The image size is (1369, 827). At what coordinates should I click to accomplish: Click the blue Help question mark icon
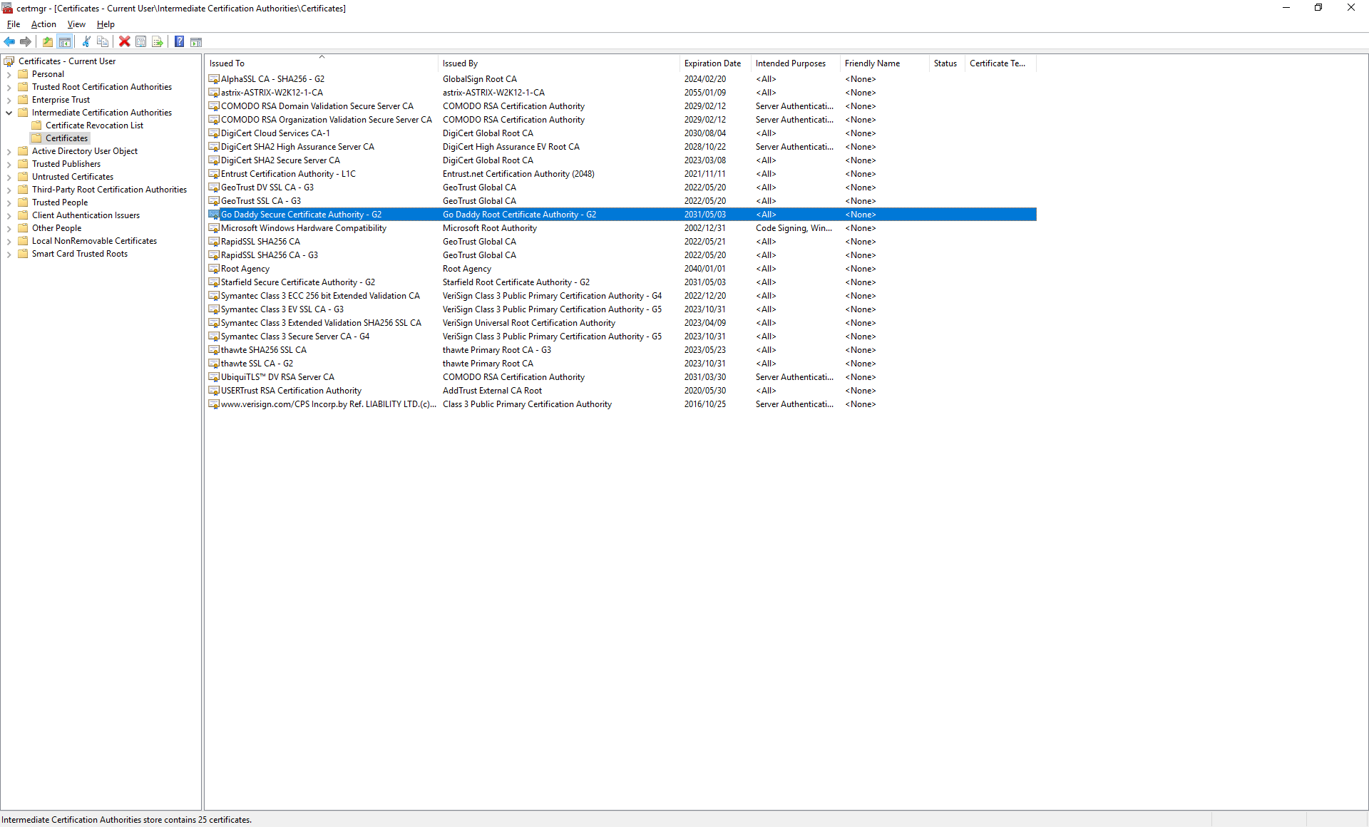[180, 41]
